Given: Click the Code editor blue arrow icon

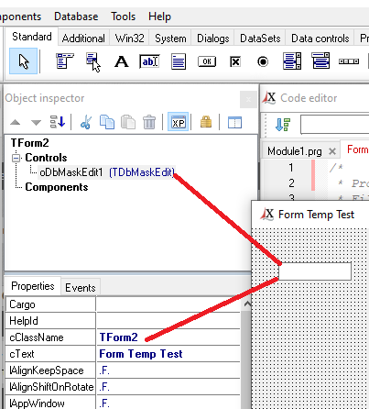Looking at the screenshot, I should click(283, 125).
